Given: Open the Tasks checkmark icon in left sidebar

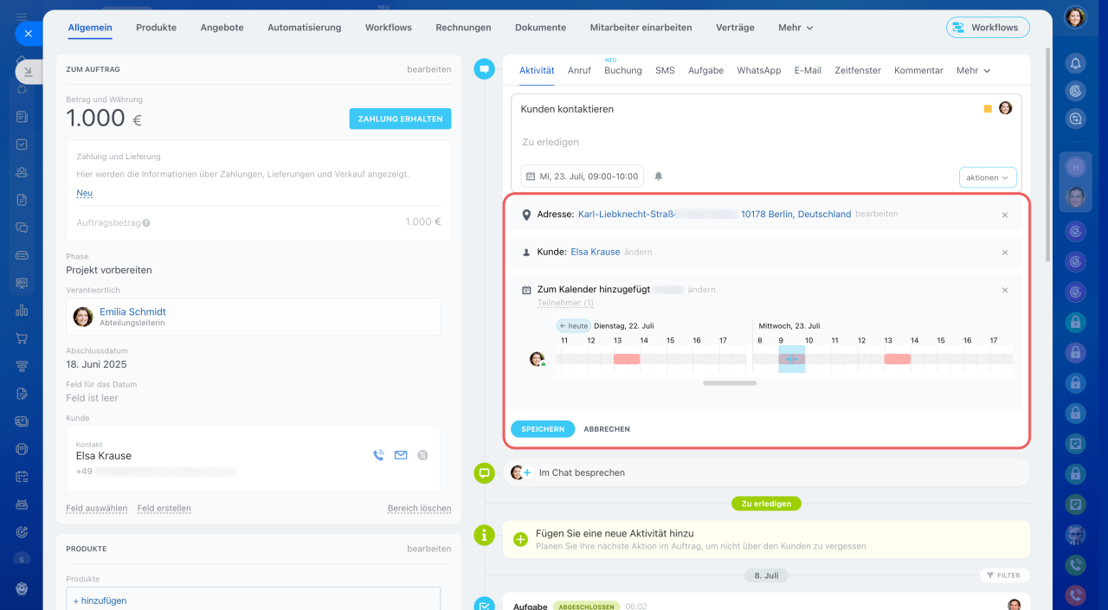Looking at the screenshot, I should coord(22,144).
